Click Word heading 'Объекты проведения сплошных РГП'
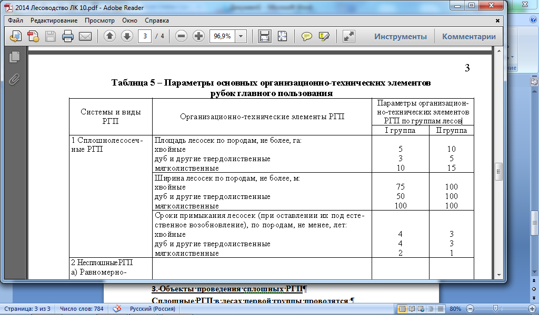 (x=231, y=289)
